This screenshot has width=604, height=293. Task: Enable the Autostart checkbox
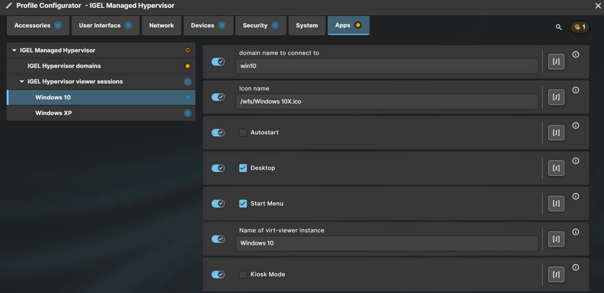tap(243, 133)
